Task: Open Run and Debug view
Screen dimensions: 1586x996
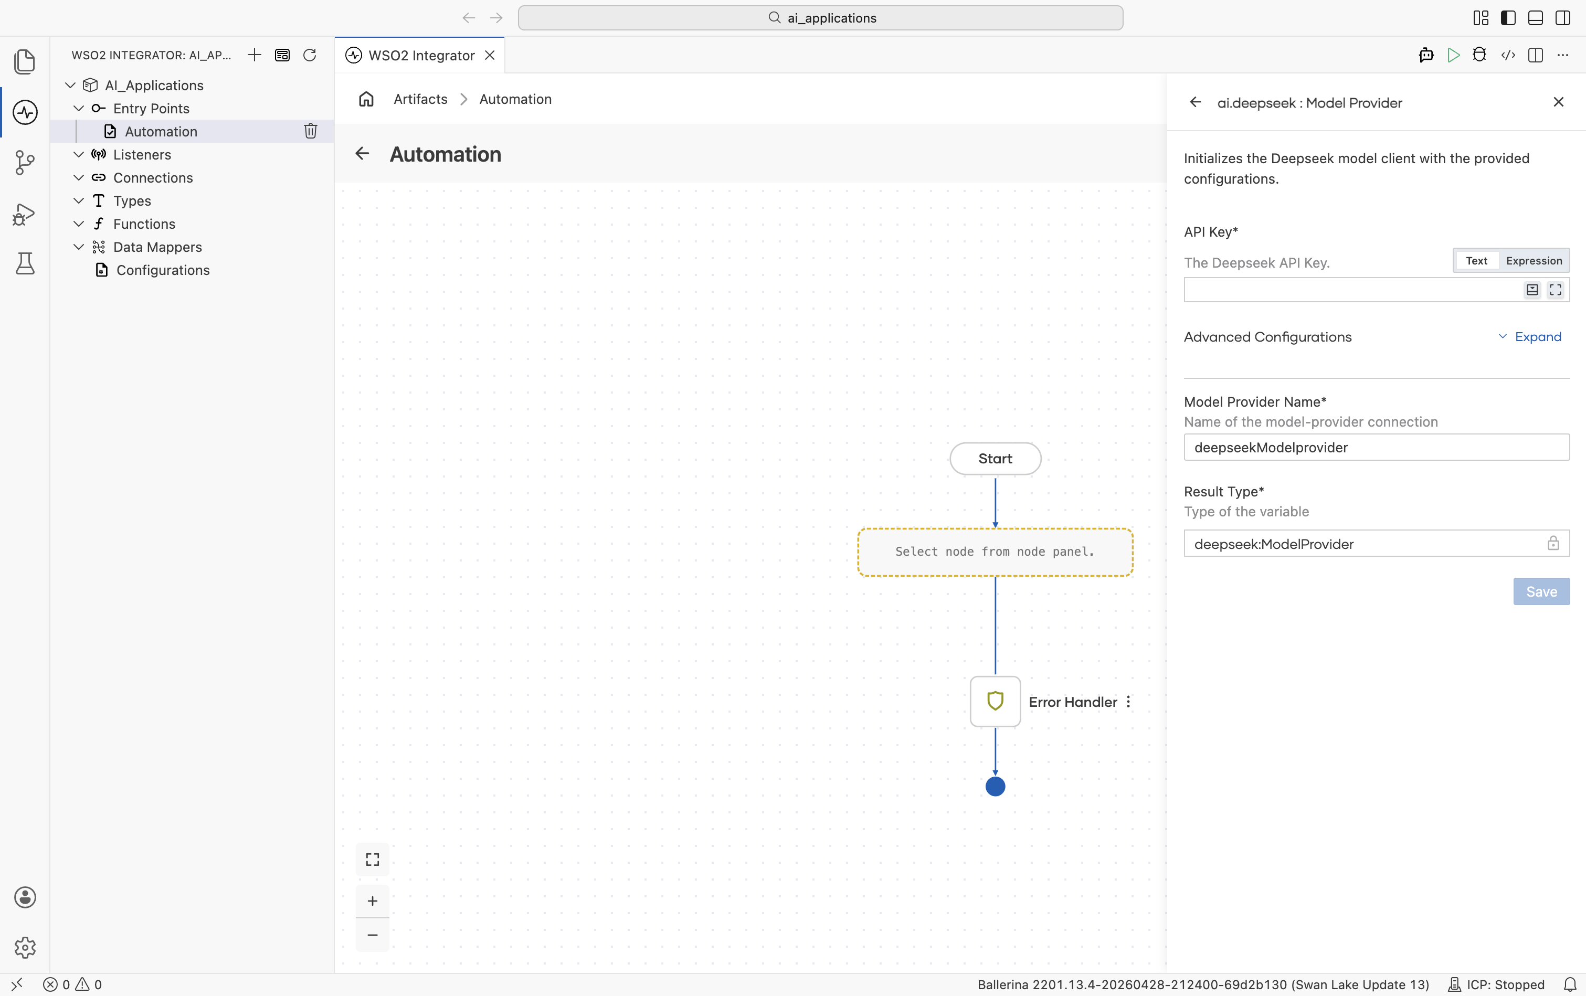Action: (25, 214)
